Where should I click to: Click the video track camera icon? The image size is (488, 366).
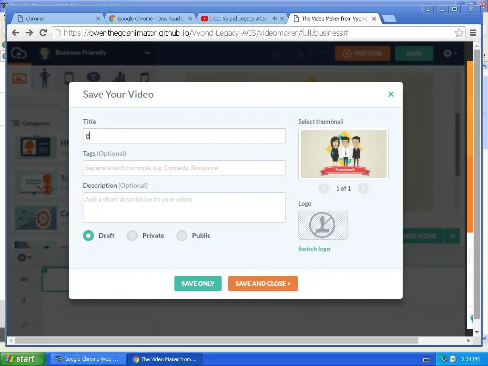[24, 279]
